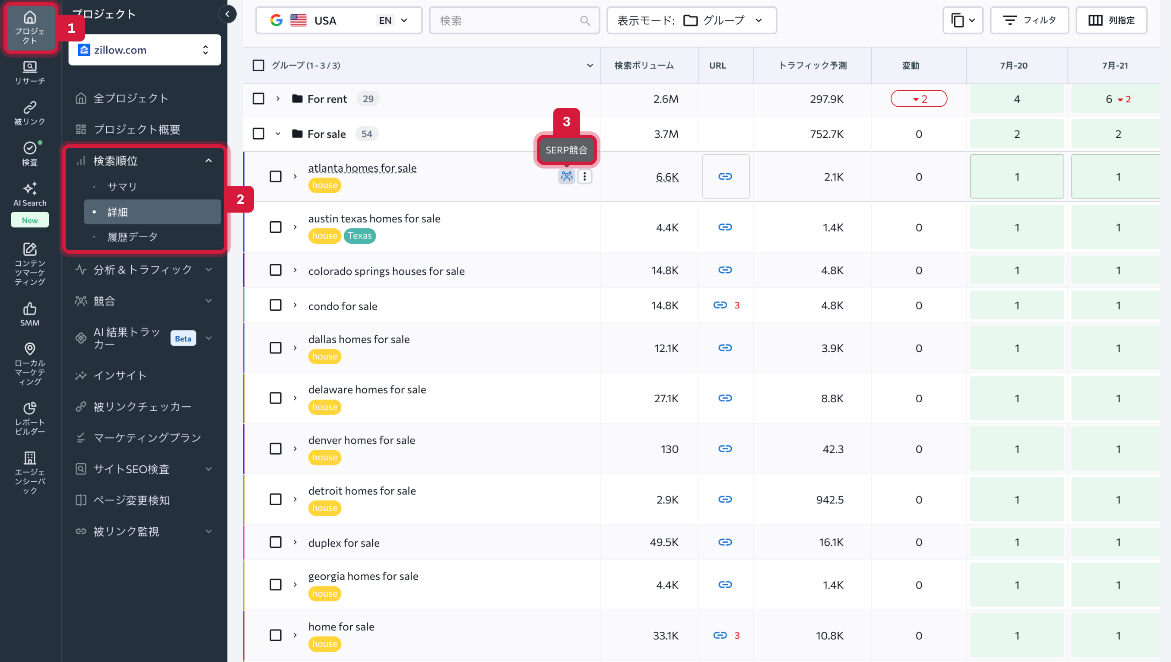This screenshot has height=662, width=1171.
Task: Click the 被リンク sidebar icon
Action: point(29,112)
